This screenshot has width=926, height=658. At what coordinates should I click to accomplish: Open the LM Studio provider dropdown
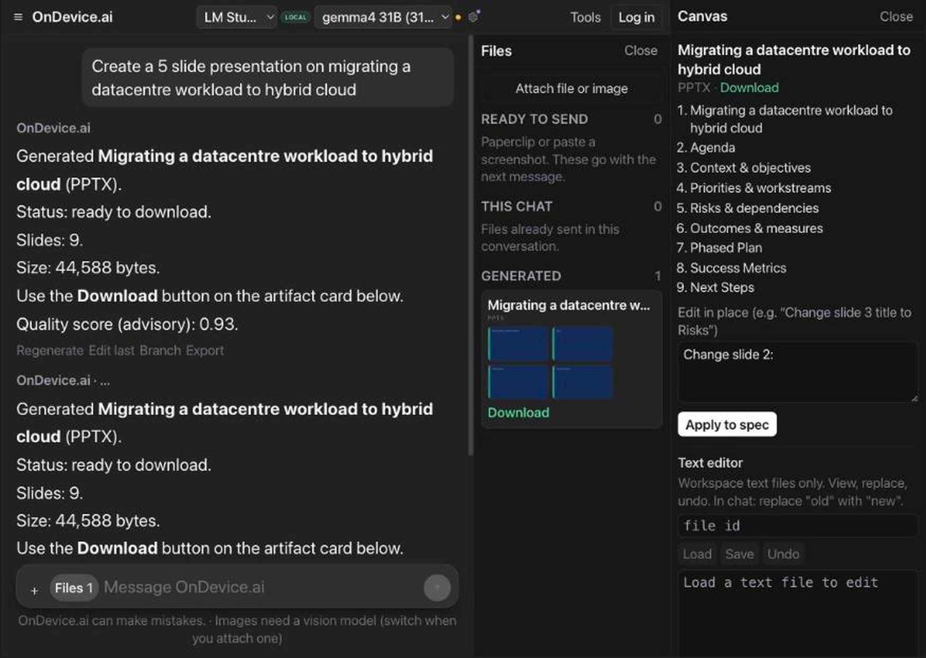pyautogui.click(x=237, y=17)
